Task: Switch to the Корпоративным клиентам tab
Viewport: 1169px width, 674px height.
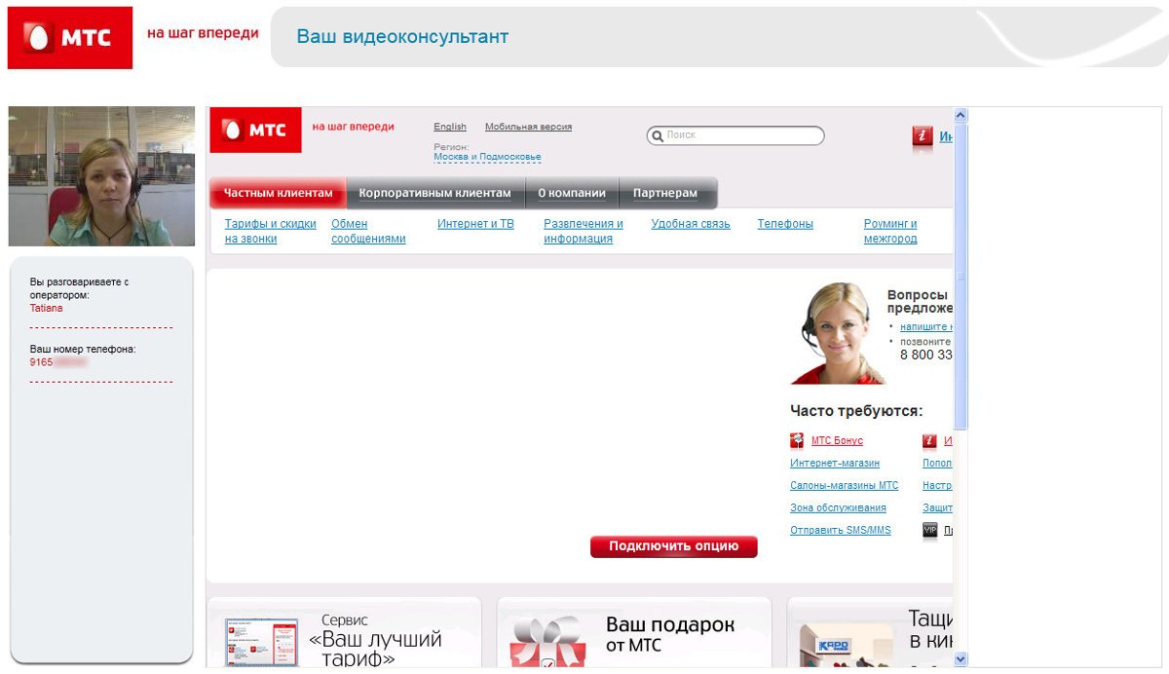Action: pyautogui.click(x=434, y=193)
